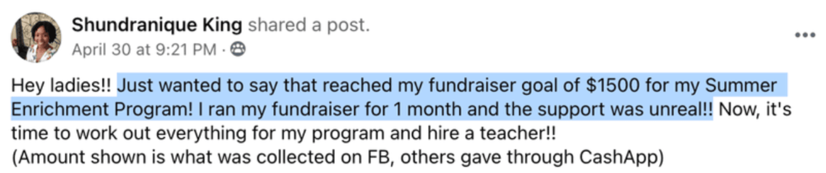Open Shundranique King's profile picture
826x173 pixels.
[36, 38]
